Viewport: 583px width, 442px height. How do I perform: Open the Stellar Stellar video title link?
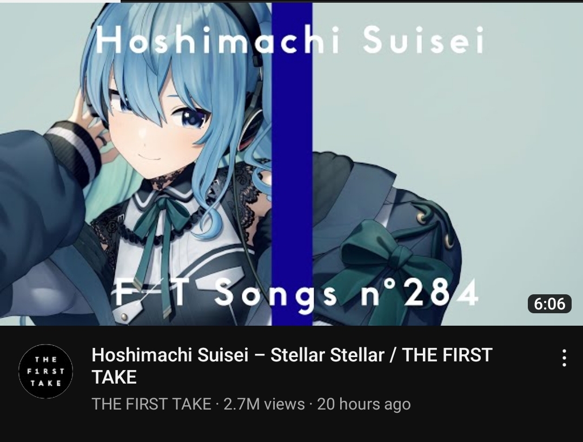292,365
